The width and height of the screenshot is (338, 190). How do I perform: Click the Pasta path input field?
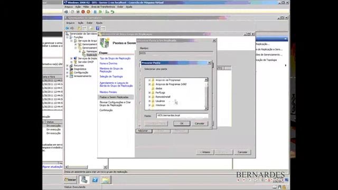coord(182,116)
